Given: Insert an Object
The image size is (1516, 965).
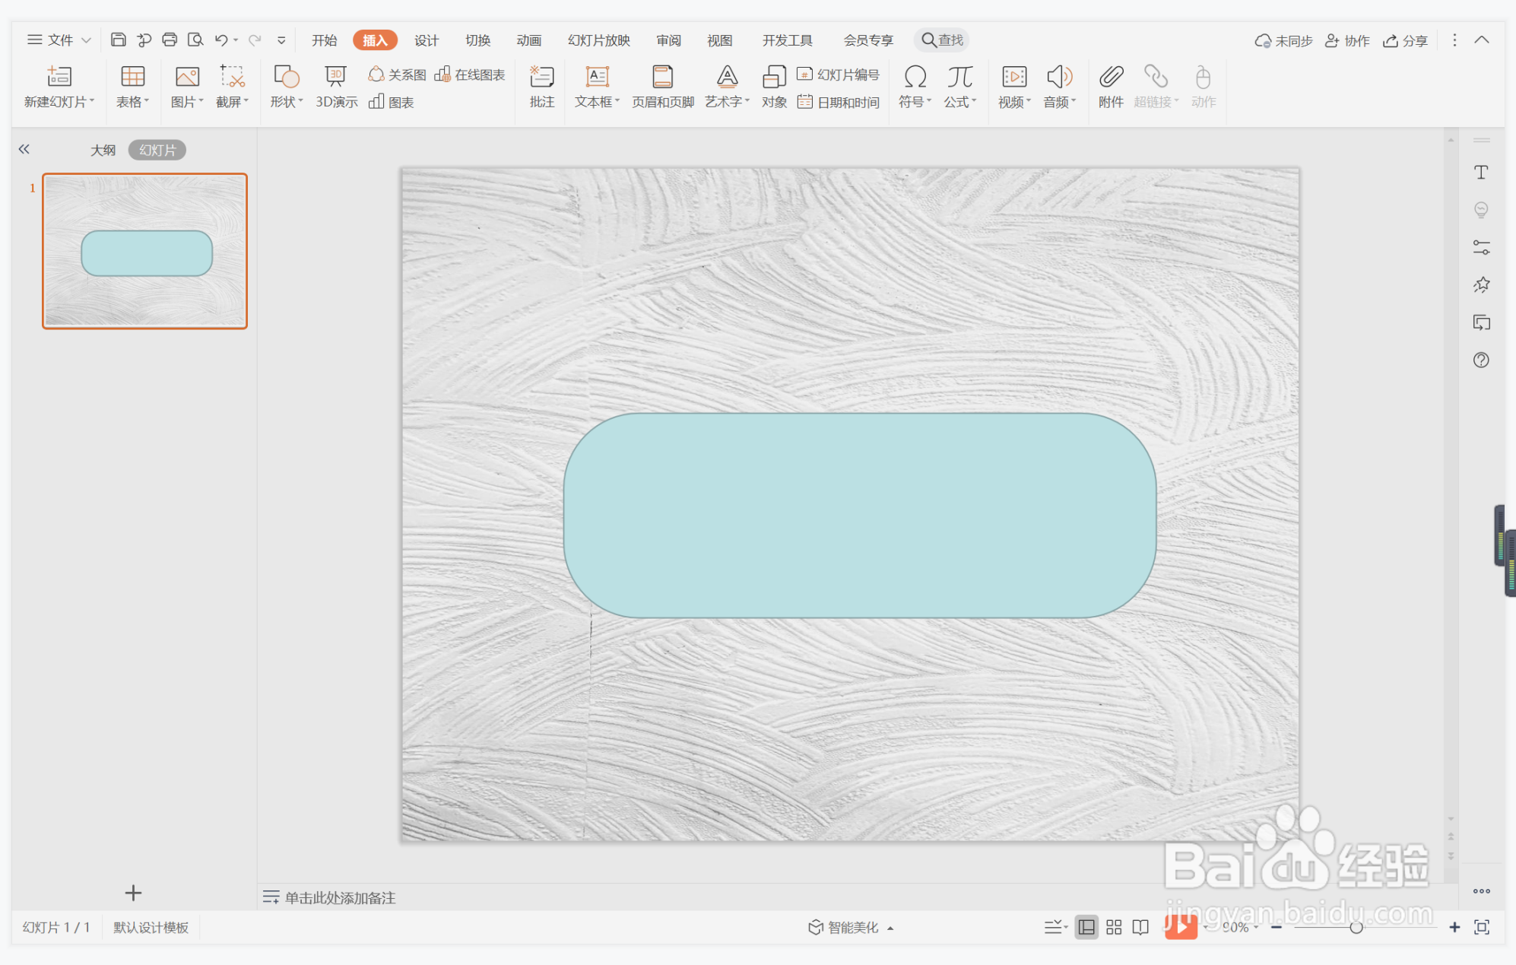Looking at the screenshot, I should pos(774,87).
